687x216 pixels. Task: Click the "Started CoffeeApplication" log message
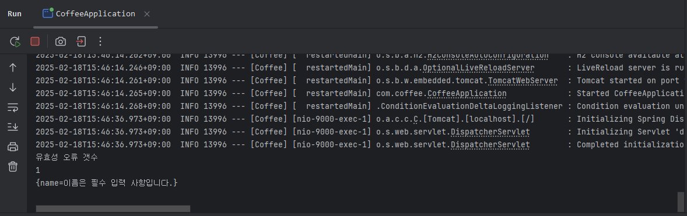(x=630, y=94)
